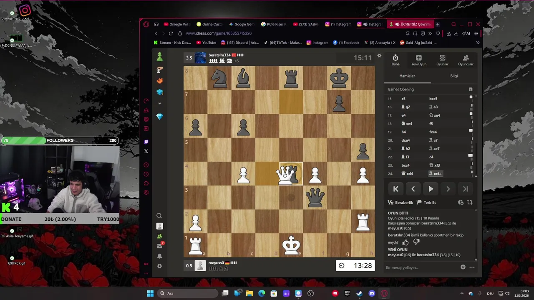534x300 pixels.
Task: Select Hamleler sub-tab
Action: pos(407,76)
